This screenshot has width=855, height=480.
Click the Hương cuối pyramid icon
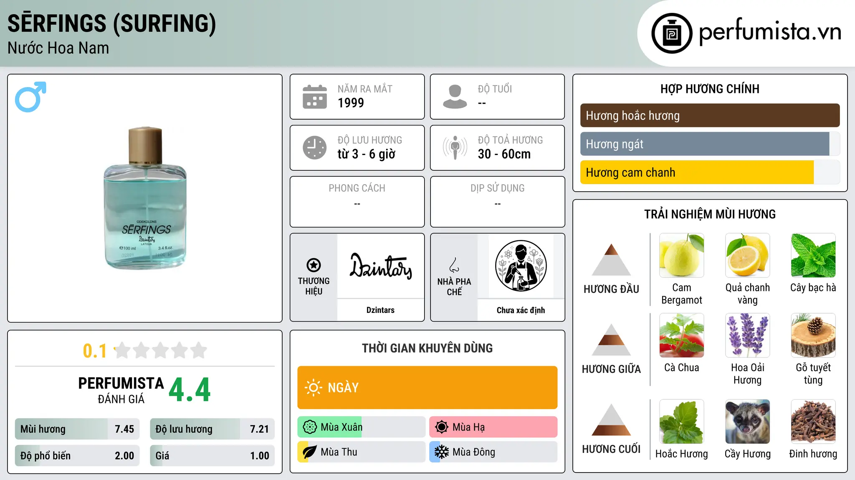tap(611, 420)
